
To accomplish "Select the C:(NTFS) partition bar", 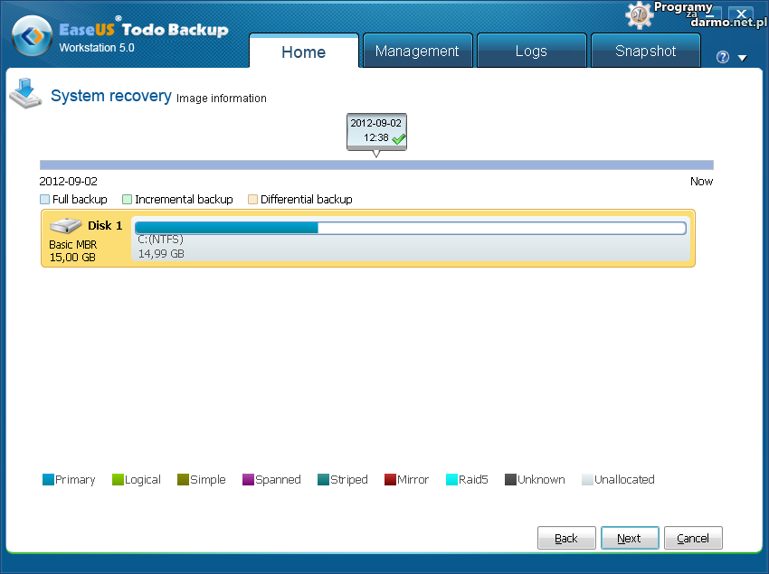I will click(410, 228).
